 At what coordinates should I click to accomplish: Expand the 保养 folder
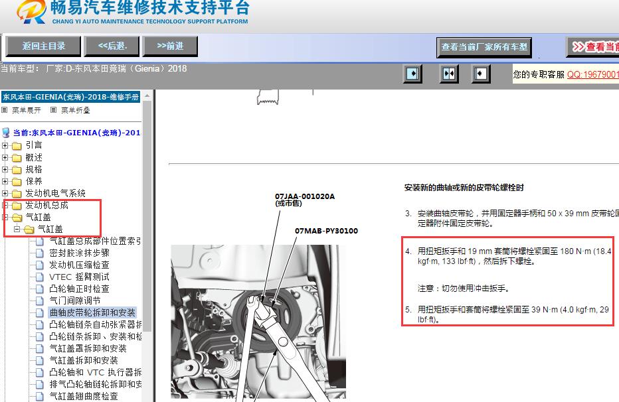coord(5,181)
